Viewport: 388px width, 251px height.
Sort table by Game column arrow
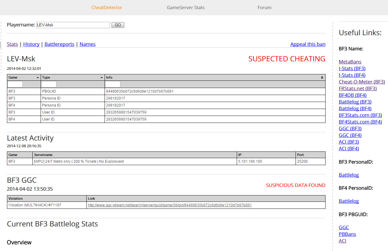point(38,78)
